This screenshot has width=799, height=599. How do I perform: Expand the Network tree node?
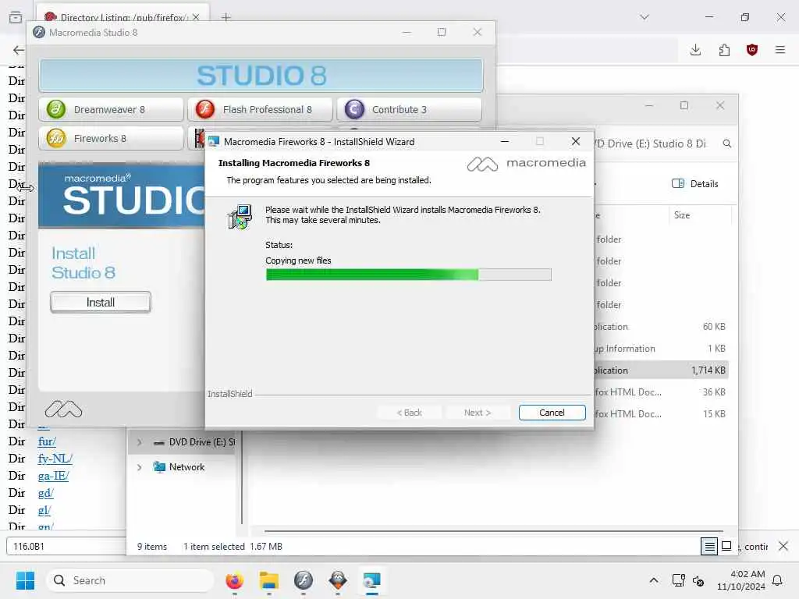(x=139, y=467)
